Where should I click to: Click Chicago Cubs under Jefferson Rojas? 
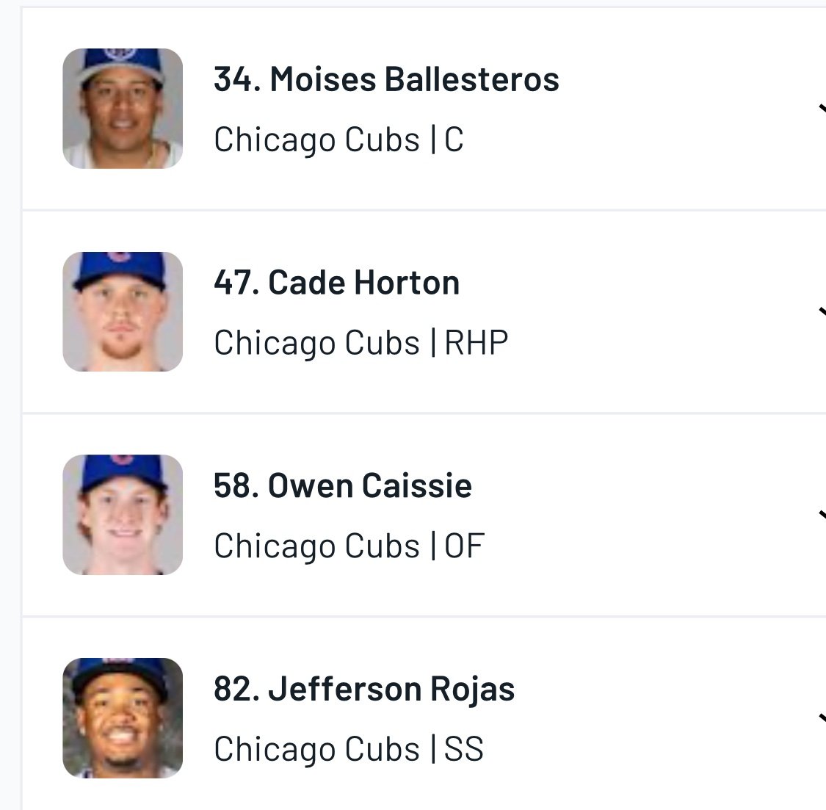(x=316, y=749)
